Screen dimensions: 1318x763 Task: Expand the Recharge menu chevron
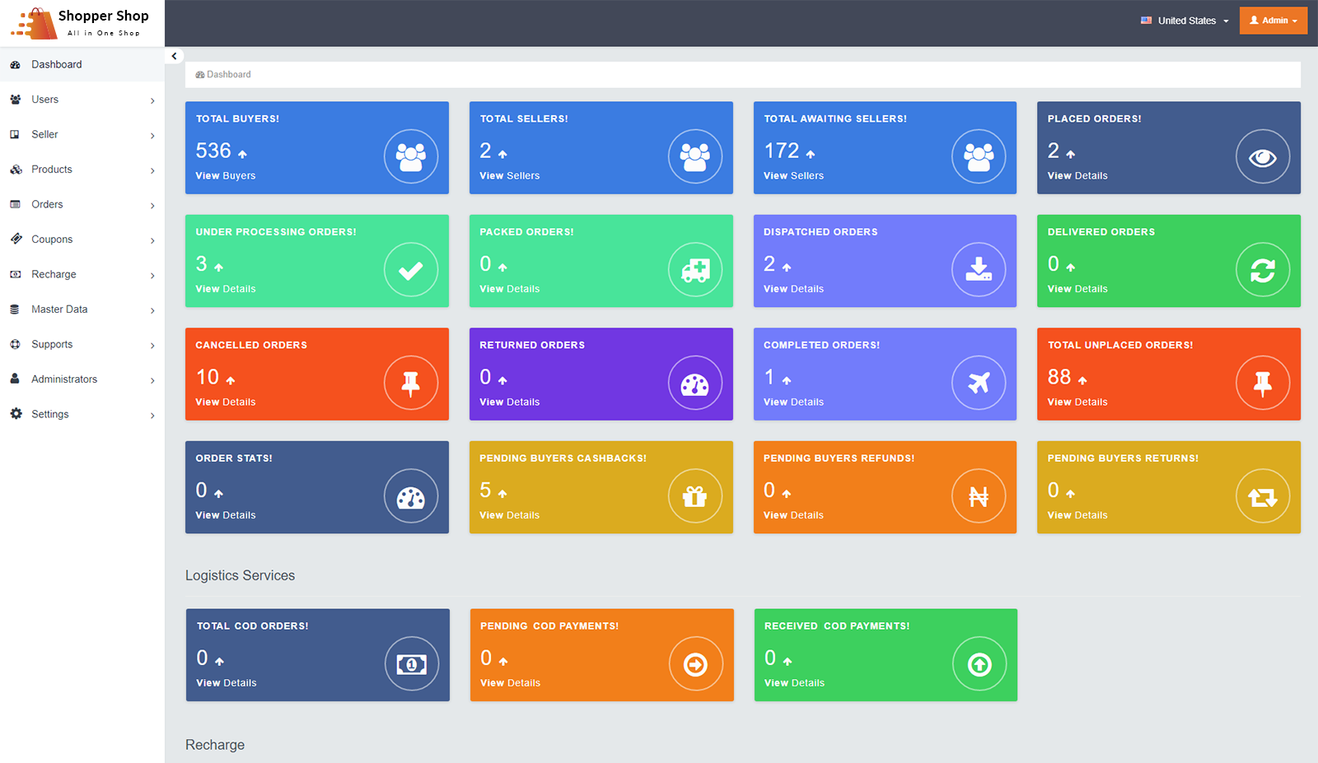pos(152,275)
